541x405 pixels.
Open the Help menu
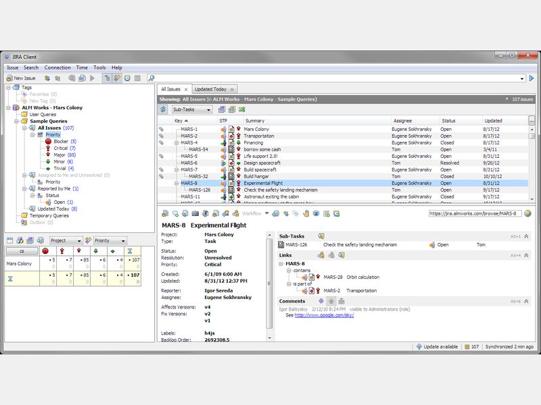tap(116, 67)
